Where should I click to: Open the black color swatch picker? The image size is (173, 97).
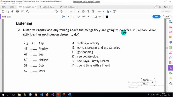[x=107, y=17]
